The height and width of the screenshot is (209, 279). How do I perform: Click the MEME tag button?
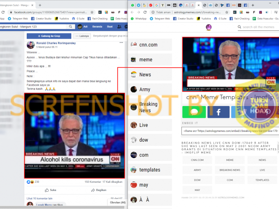click(230, 160)
